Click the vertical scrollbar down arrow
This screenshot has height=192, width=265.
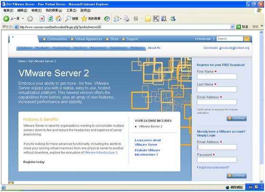(x=262, y=182)
